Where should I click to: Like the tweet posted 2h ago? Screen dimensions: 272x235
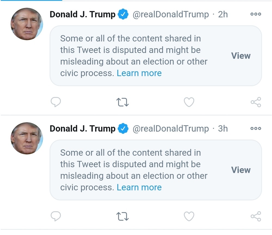click(x=189, y=102)
